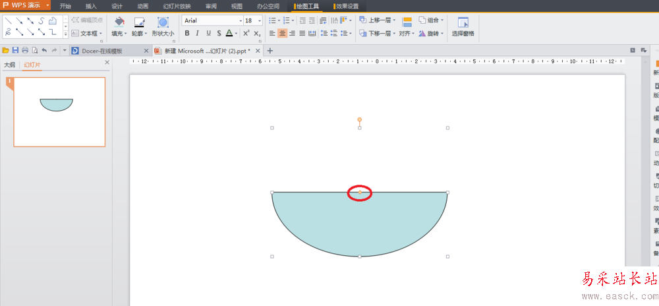Toggle justify text alignment
This screenshot has width=659, height=306.
tap(302, 33)
